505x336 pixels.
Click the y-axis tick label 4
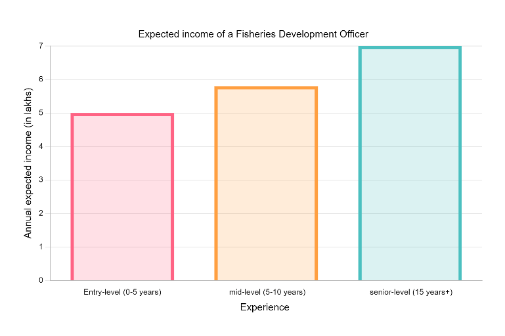pyautogui.click(x=41, y=147)
